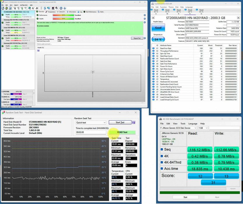Open the Function menu in CrystalDiskInfo

(163, 7)
